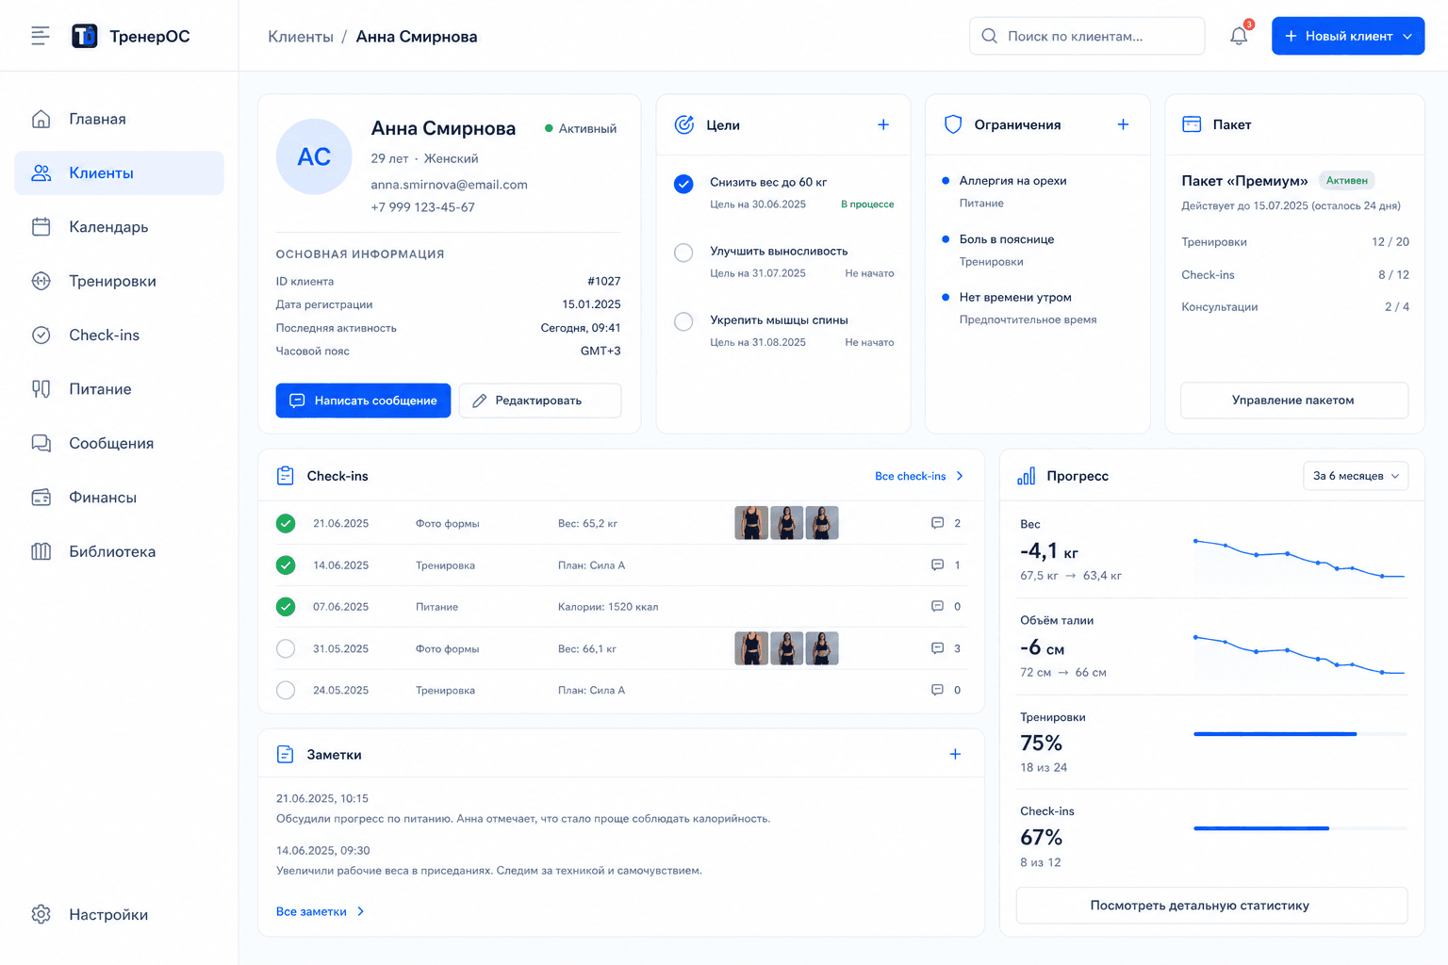Click Посмотреть детальную статистику button
Screen dimensions: 1448x965
pyautogui.click(x=1212, y=906)
